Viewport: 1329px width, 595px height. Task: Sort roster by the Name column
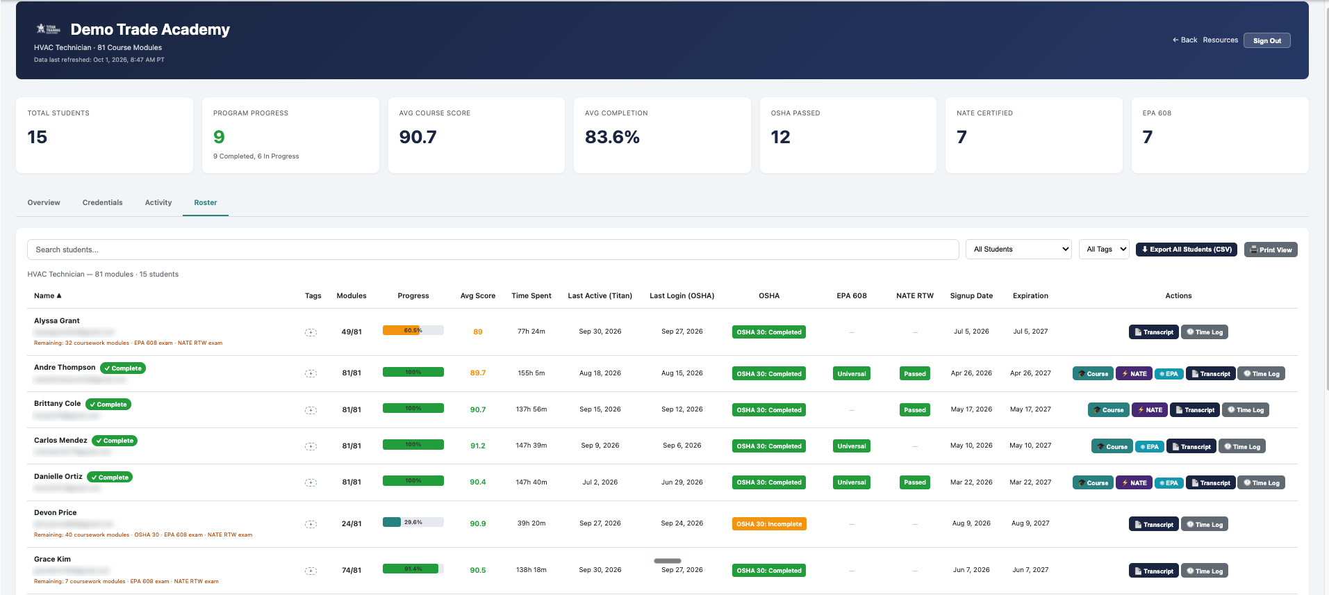pyautogui.click(x=48, y=296)
